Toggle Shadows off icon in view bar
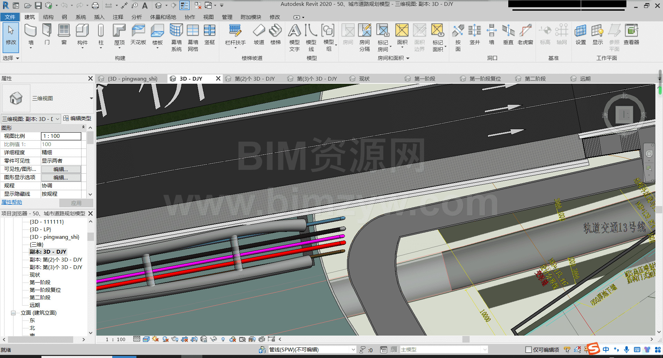The width and height of the screenshot is (663, 358). [x=165, y=339]
